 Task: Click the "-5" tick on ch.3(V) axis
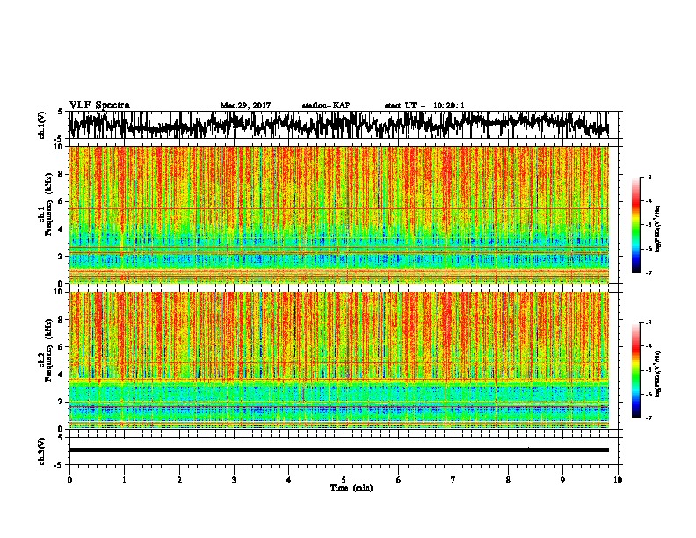[x=60, y=465]
